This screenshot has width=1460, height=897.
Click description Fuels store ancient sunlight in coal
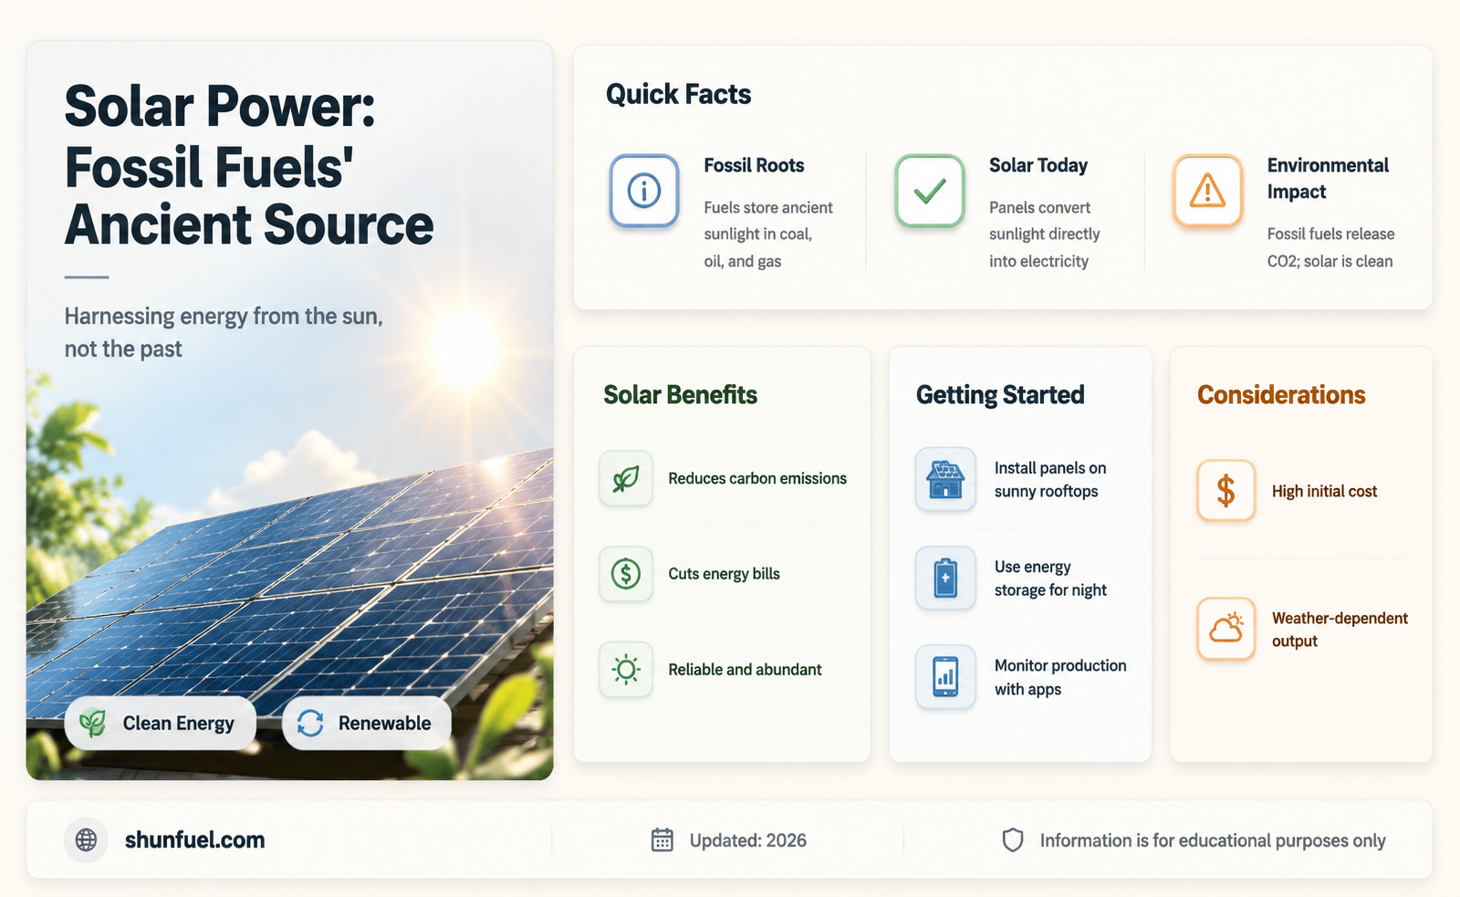768,235
